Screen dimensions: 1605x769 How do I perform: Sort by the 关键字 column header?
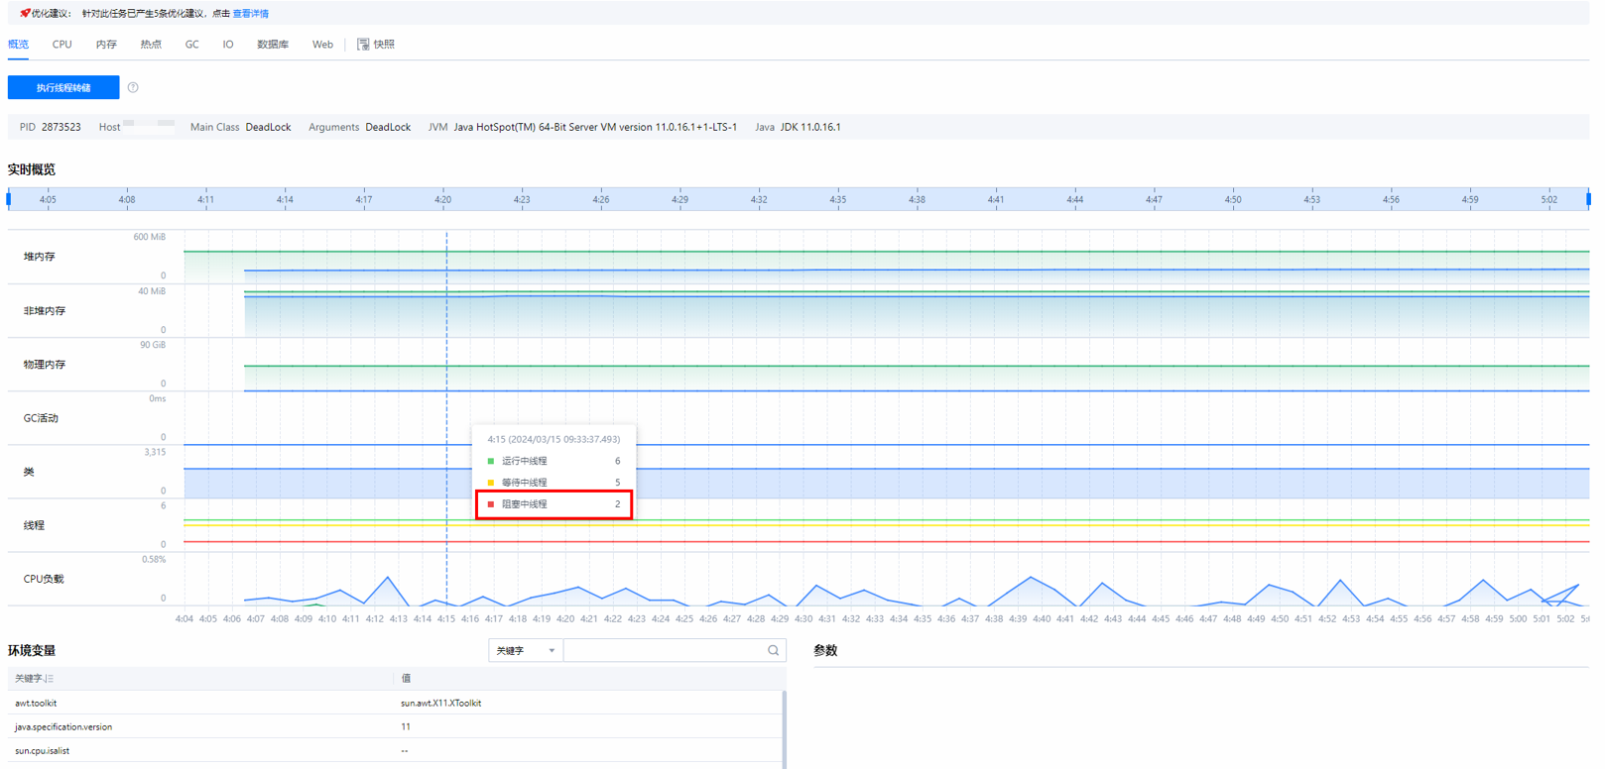pos(35,679)
